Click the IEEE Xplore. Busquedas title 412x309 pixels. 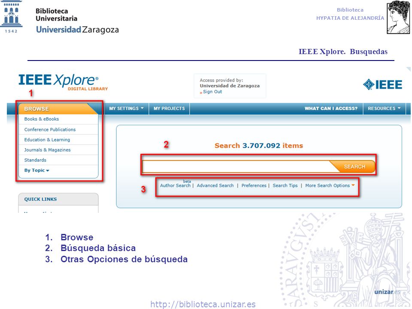pos(343,51)
